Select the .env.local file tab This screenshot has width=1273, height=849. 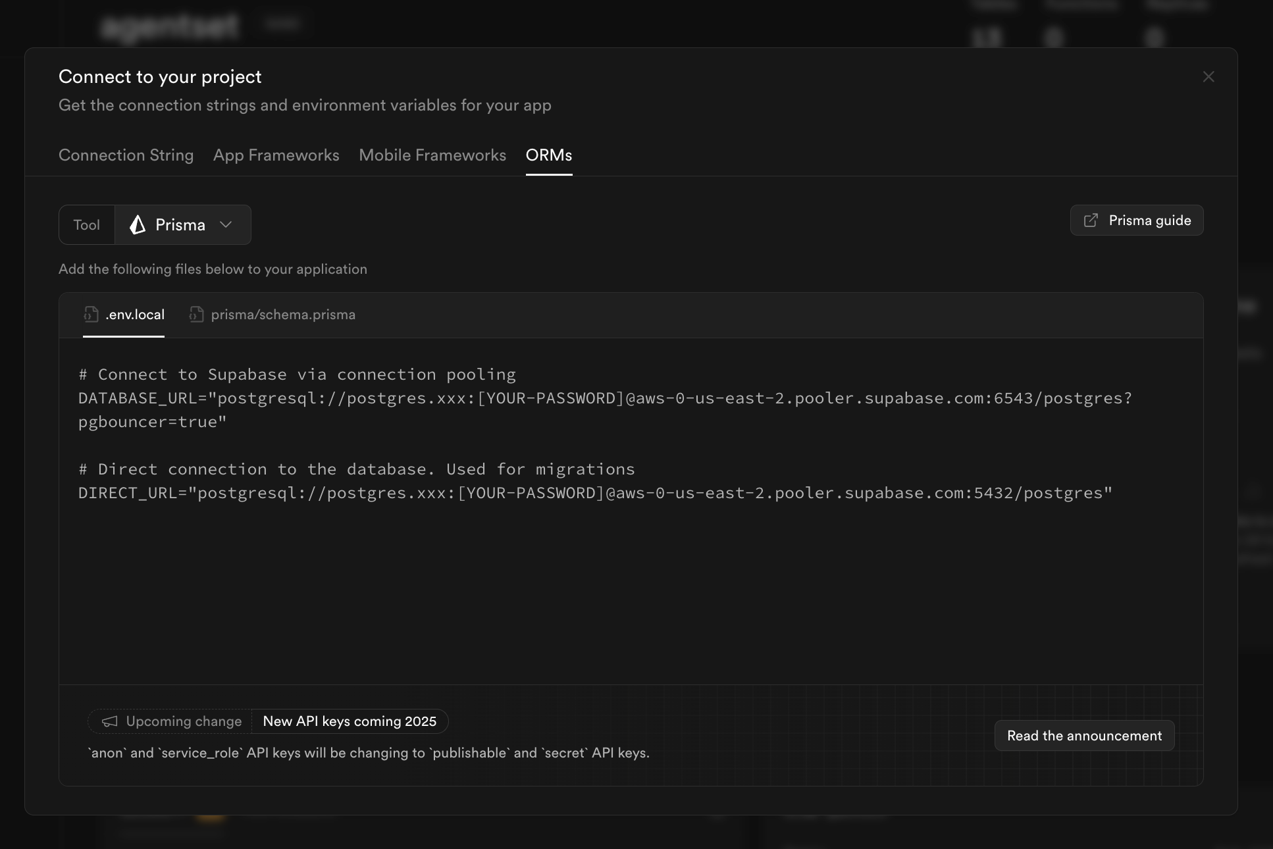(124, 315)
